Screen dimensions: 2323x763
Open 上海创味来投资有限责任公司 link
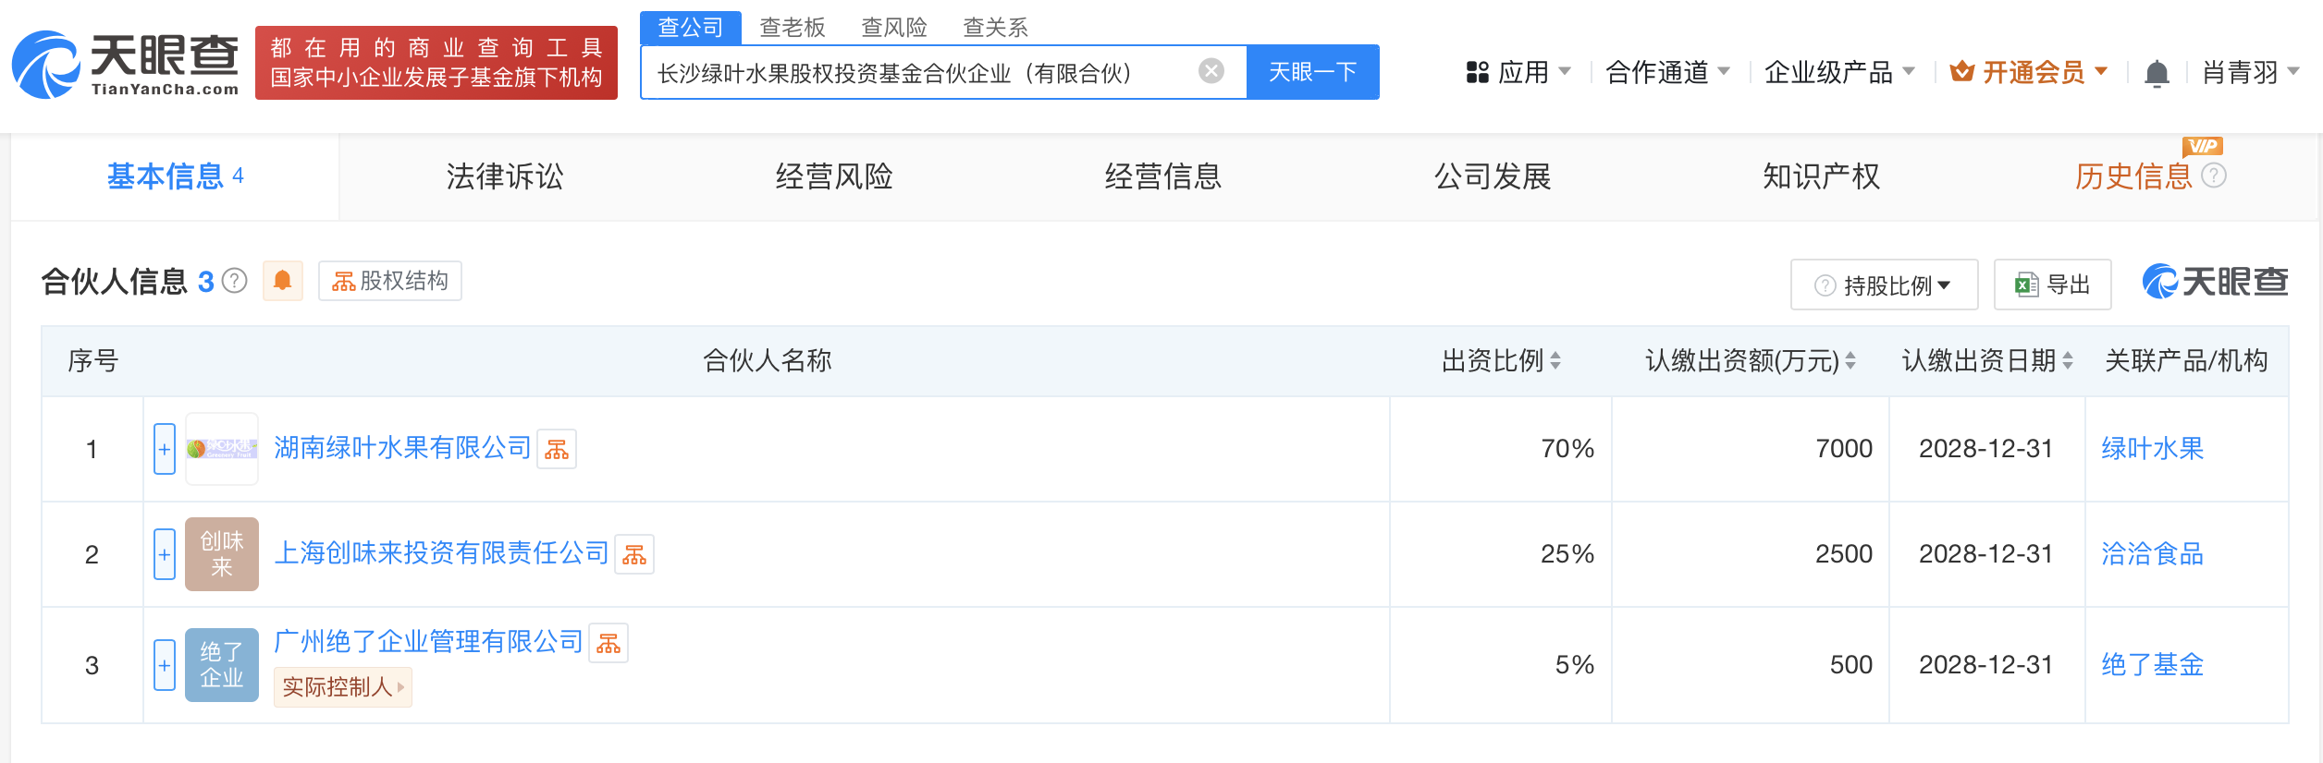click(x=442, y=553)
